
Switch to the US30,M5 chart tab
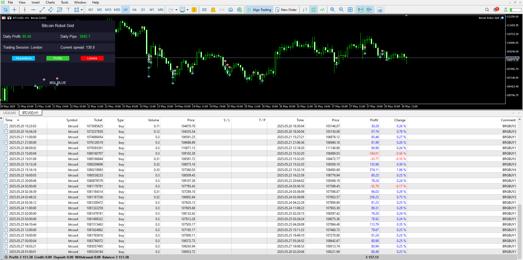coord(10,113)
